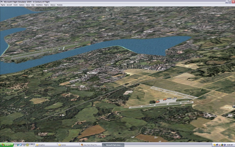Switch to Jasc Paint Shop Pro taskbar button
Screen dimensions: 235x147
(x=91, y=145)
